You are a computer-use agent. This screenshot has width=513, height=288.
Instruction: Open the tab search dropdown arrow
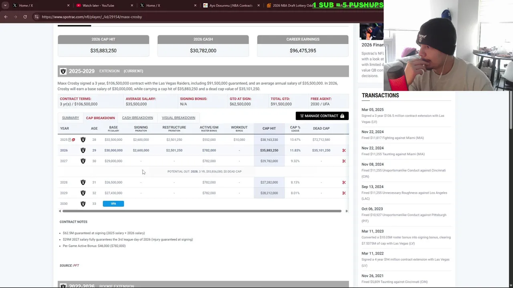[5, 5]
